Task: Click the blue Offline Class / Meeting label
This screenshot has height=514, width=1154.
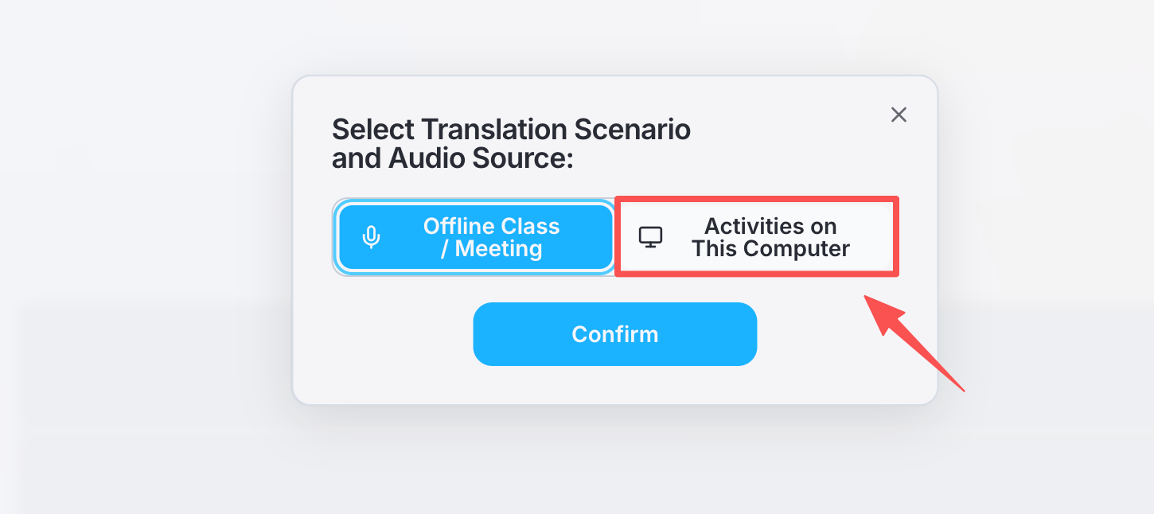Action: [490, 236]
